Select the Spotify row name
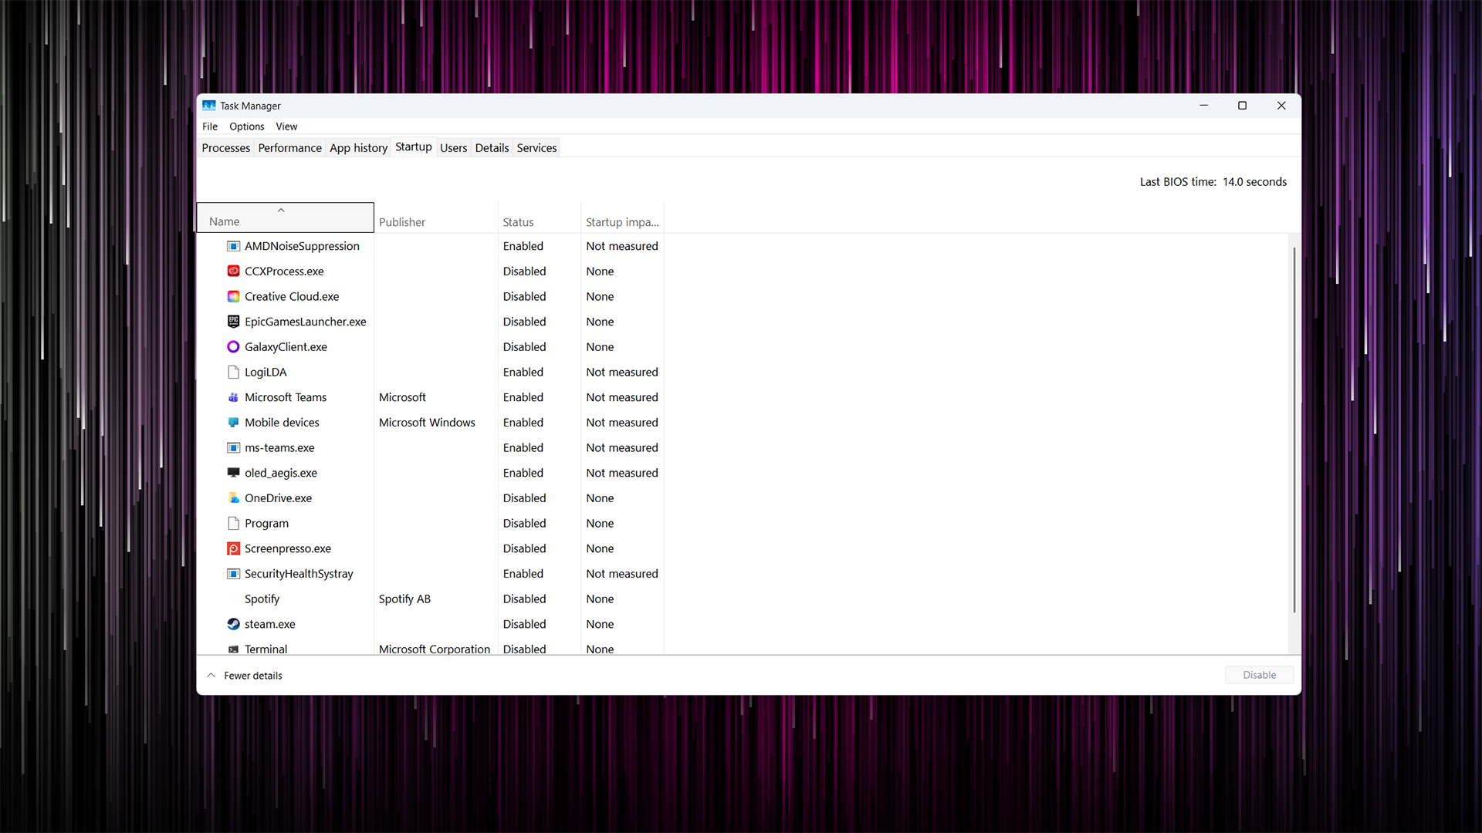This screenshot has width=1482, height=833. (x=262, y=599)
